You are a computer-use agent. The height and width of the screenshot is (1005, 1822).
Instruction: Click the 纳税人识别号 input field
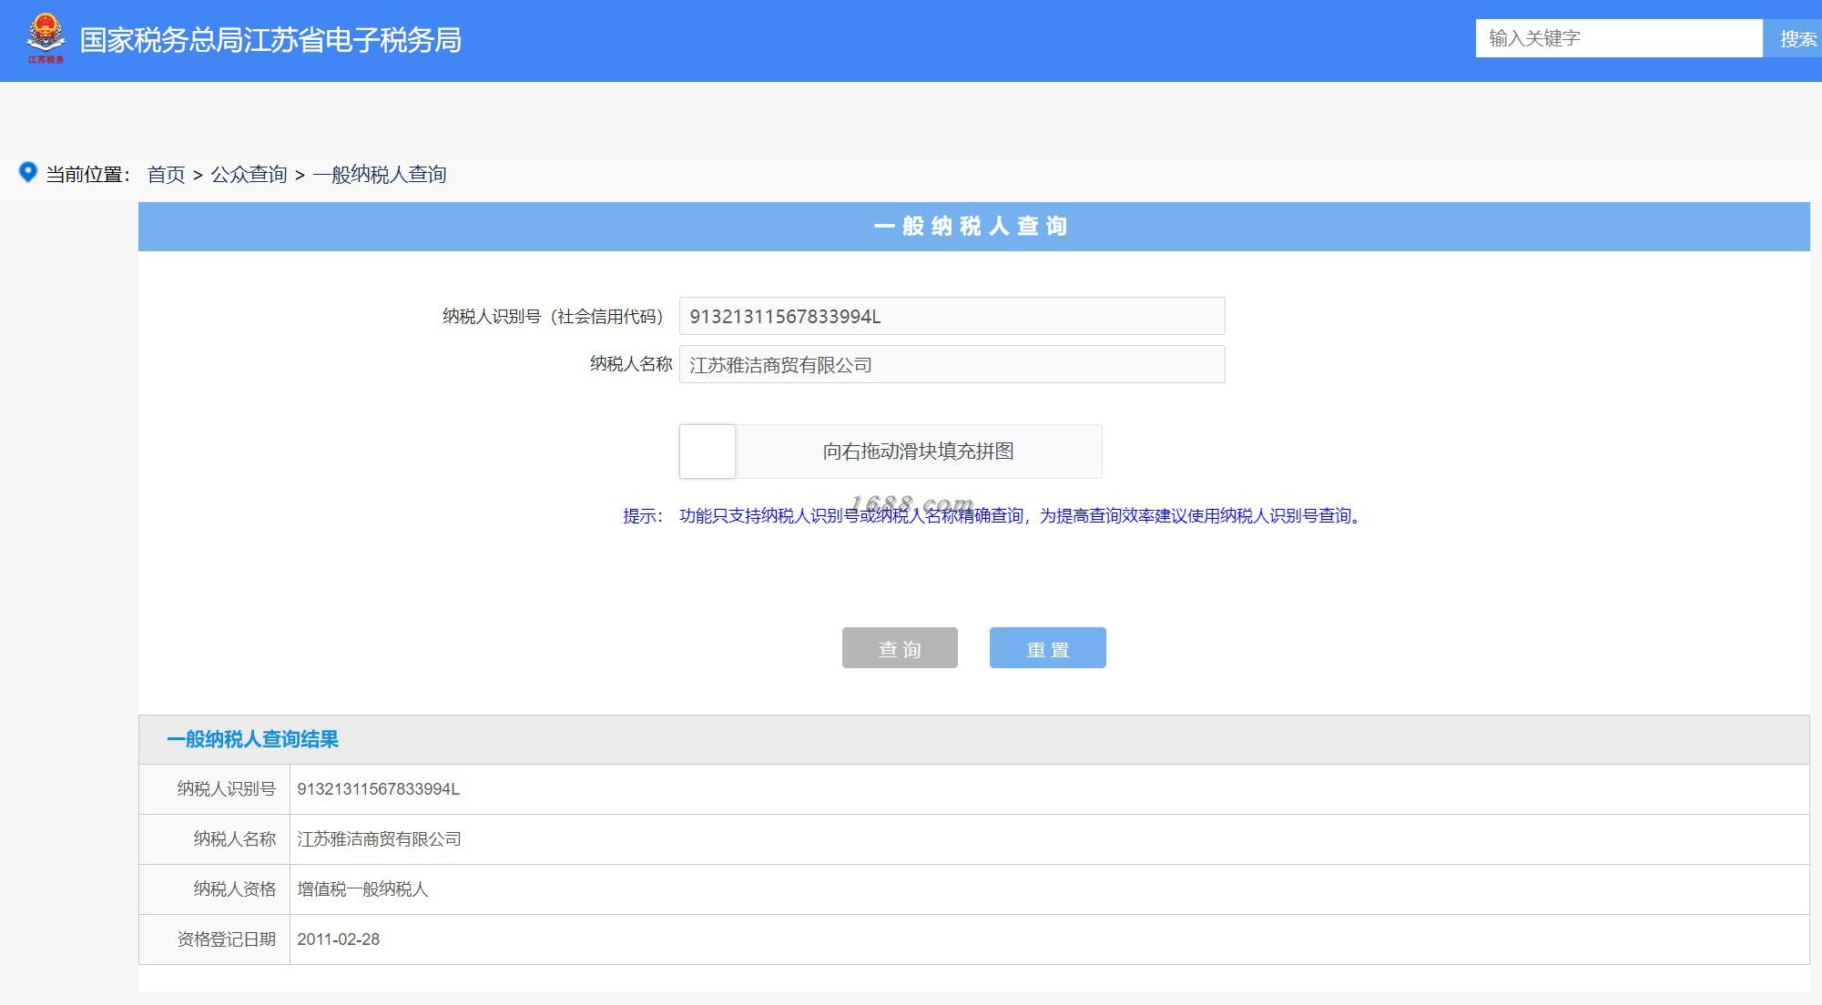point(952,316)
